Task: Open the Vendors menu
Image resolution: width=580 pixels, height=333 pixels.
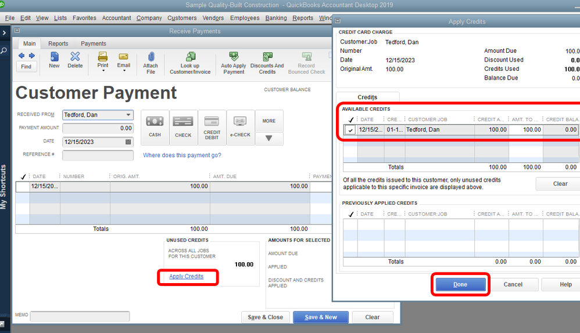Action: [x=213, y=18]
